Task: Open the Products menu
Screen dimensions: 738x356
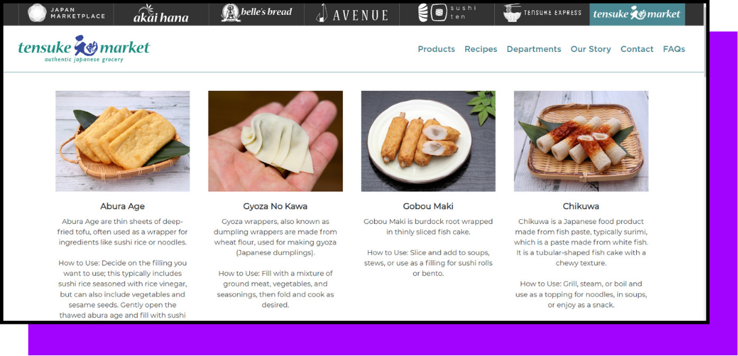Action: point(436,49)
